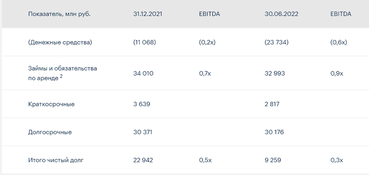The image size is (369, 175).
Task: Select the 34 010 loans value
Action: (x=143, y=73)
